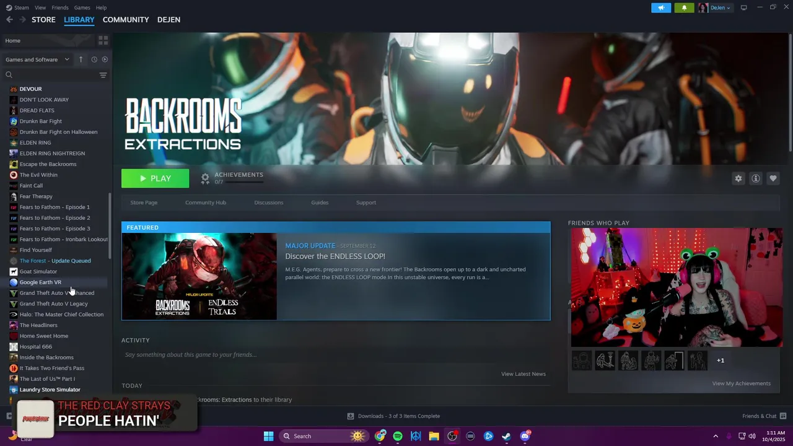Click the library search magnifier icon
The width and height of the screenshot is (793, 446).
pos(9,75)
